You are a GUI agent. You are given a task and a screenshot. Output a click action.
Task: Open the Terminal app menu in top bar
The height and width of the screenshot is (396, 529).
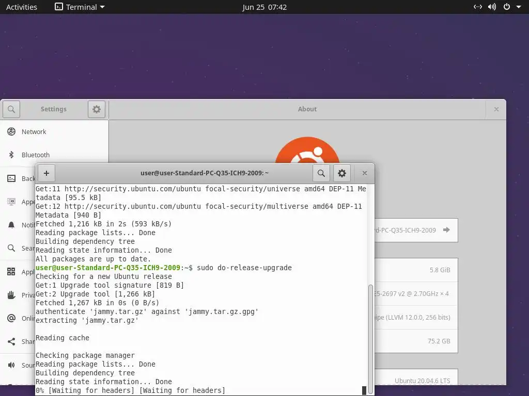coord(80,7)
